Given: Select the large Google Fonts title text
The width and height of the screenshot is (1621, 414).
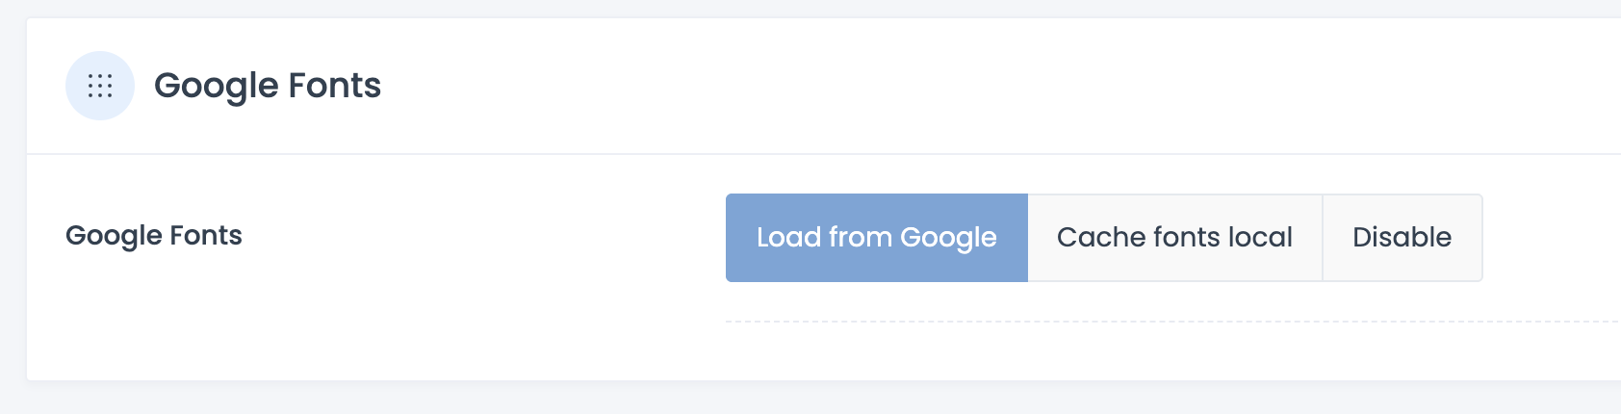Looking at the screenshot, I should tap(268, 86).
